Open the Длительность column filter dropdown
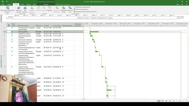 pos(43,26)
